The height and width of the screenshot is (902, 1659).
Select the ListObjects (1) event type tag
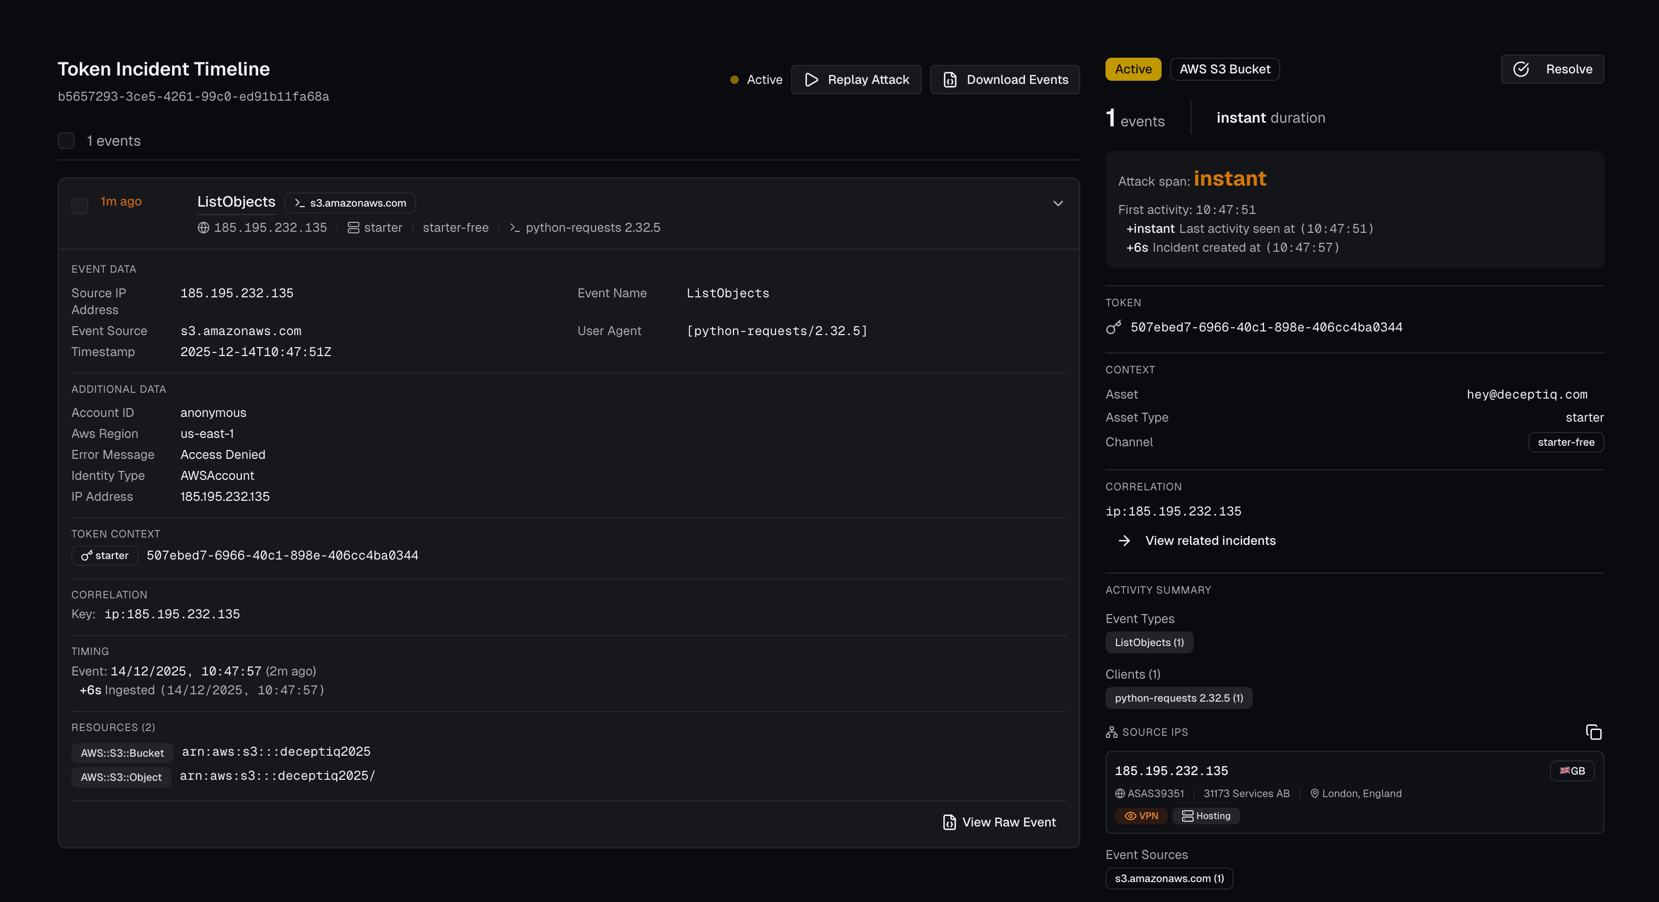click(x=1148, y=642)
